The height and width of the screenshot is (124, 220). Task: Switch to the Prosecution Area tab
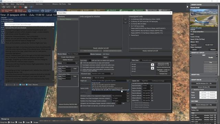(147, 60)
